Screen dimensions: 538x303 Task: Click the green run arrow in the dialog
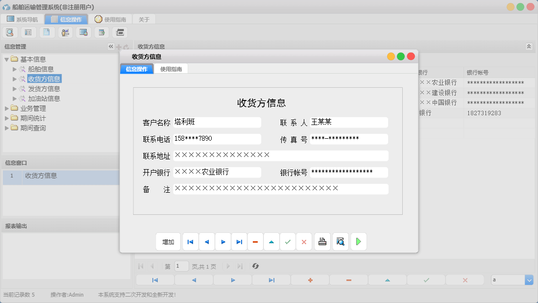pyautogui.click(x=358, y=241)
